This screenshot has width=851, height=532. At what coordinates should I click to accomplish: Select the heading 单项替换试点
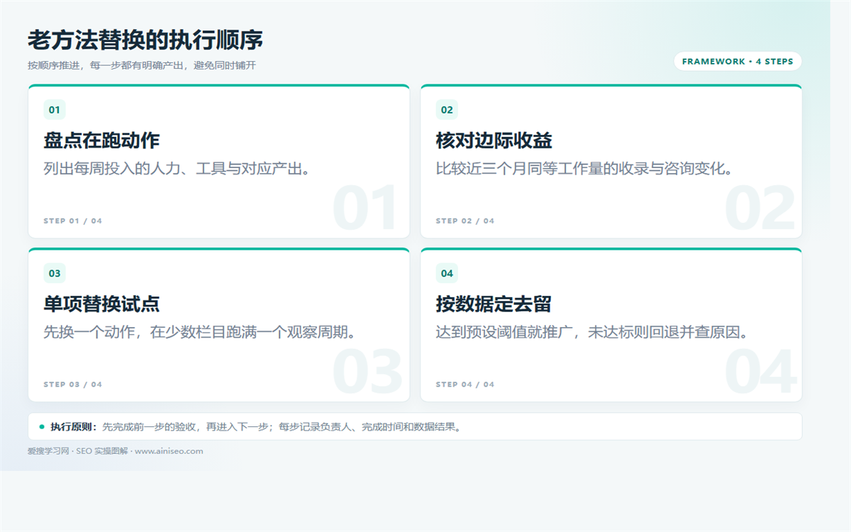point(101,304)
